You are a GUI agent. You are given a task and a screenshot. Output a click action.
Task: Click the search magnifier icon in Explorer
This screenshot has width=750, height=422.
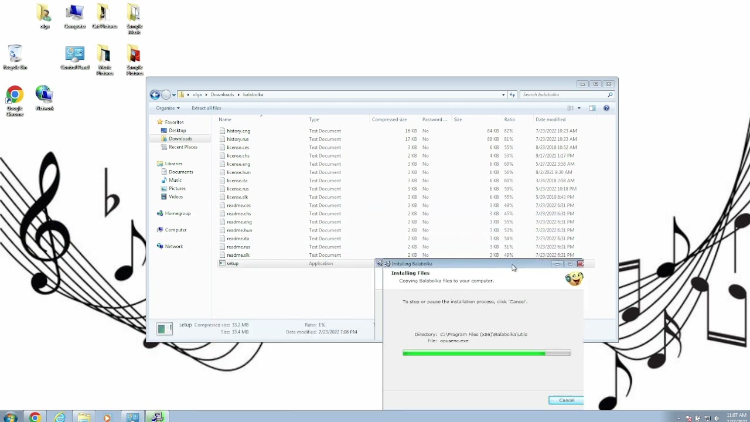point(610,94)
